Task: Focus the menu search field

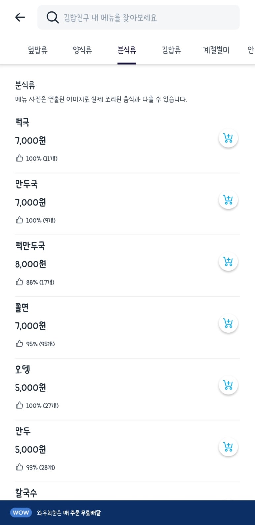Action: click(139, 17)
